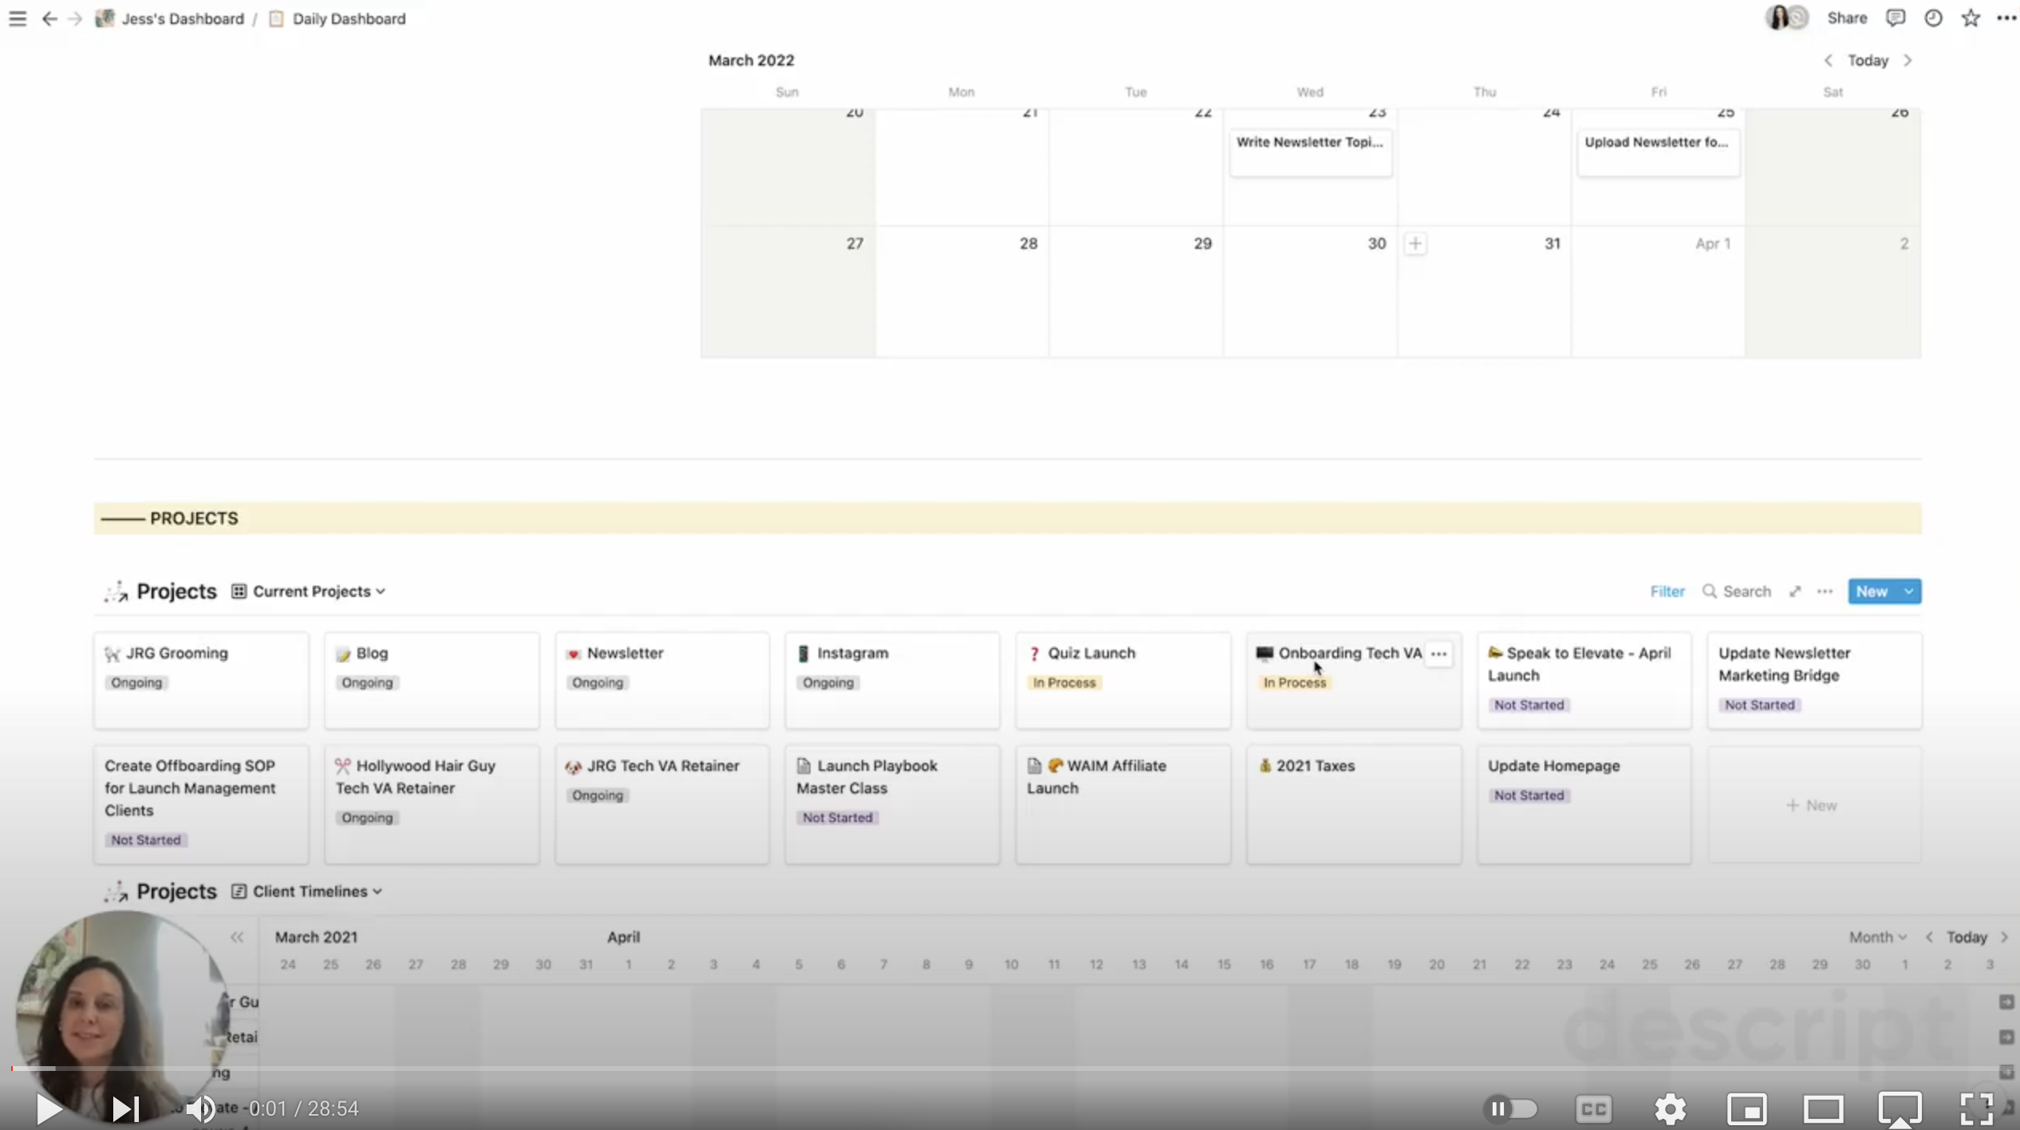
Task: Enable miniplayer mode
Action: 1746,1108
